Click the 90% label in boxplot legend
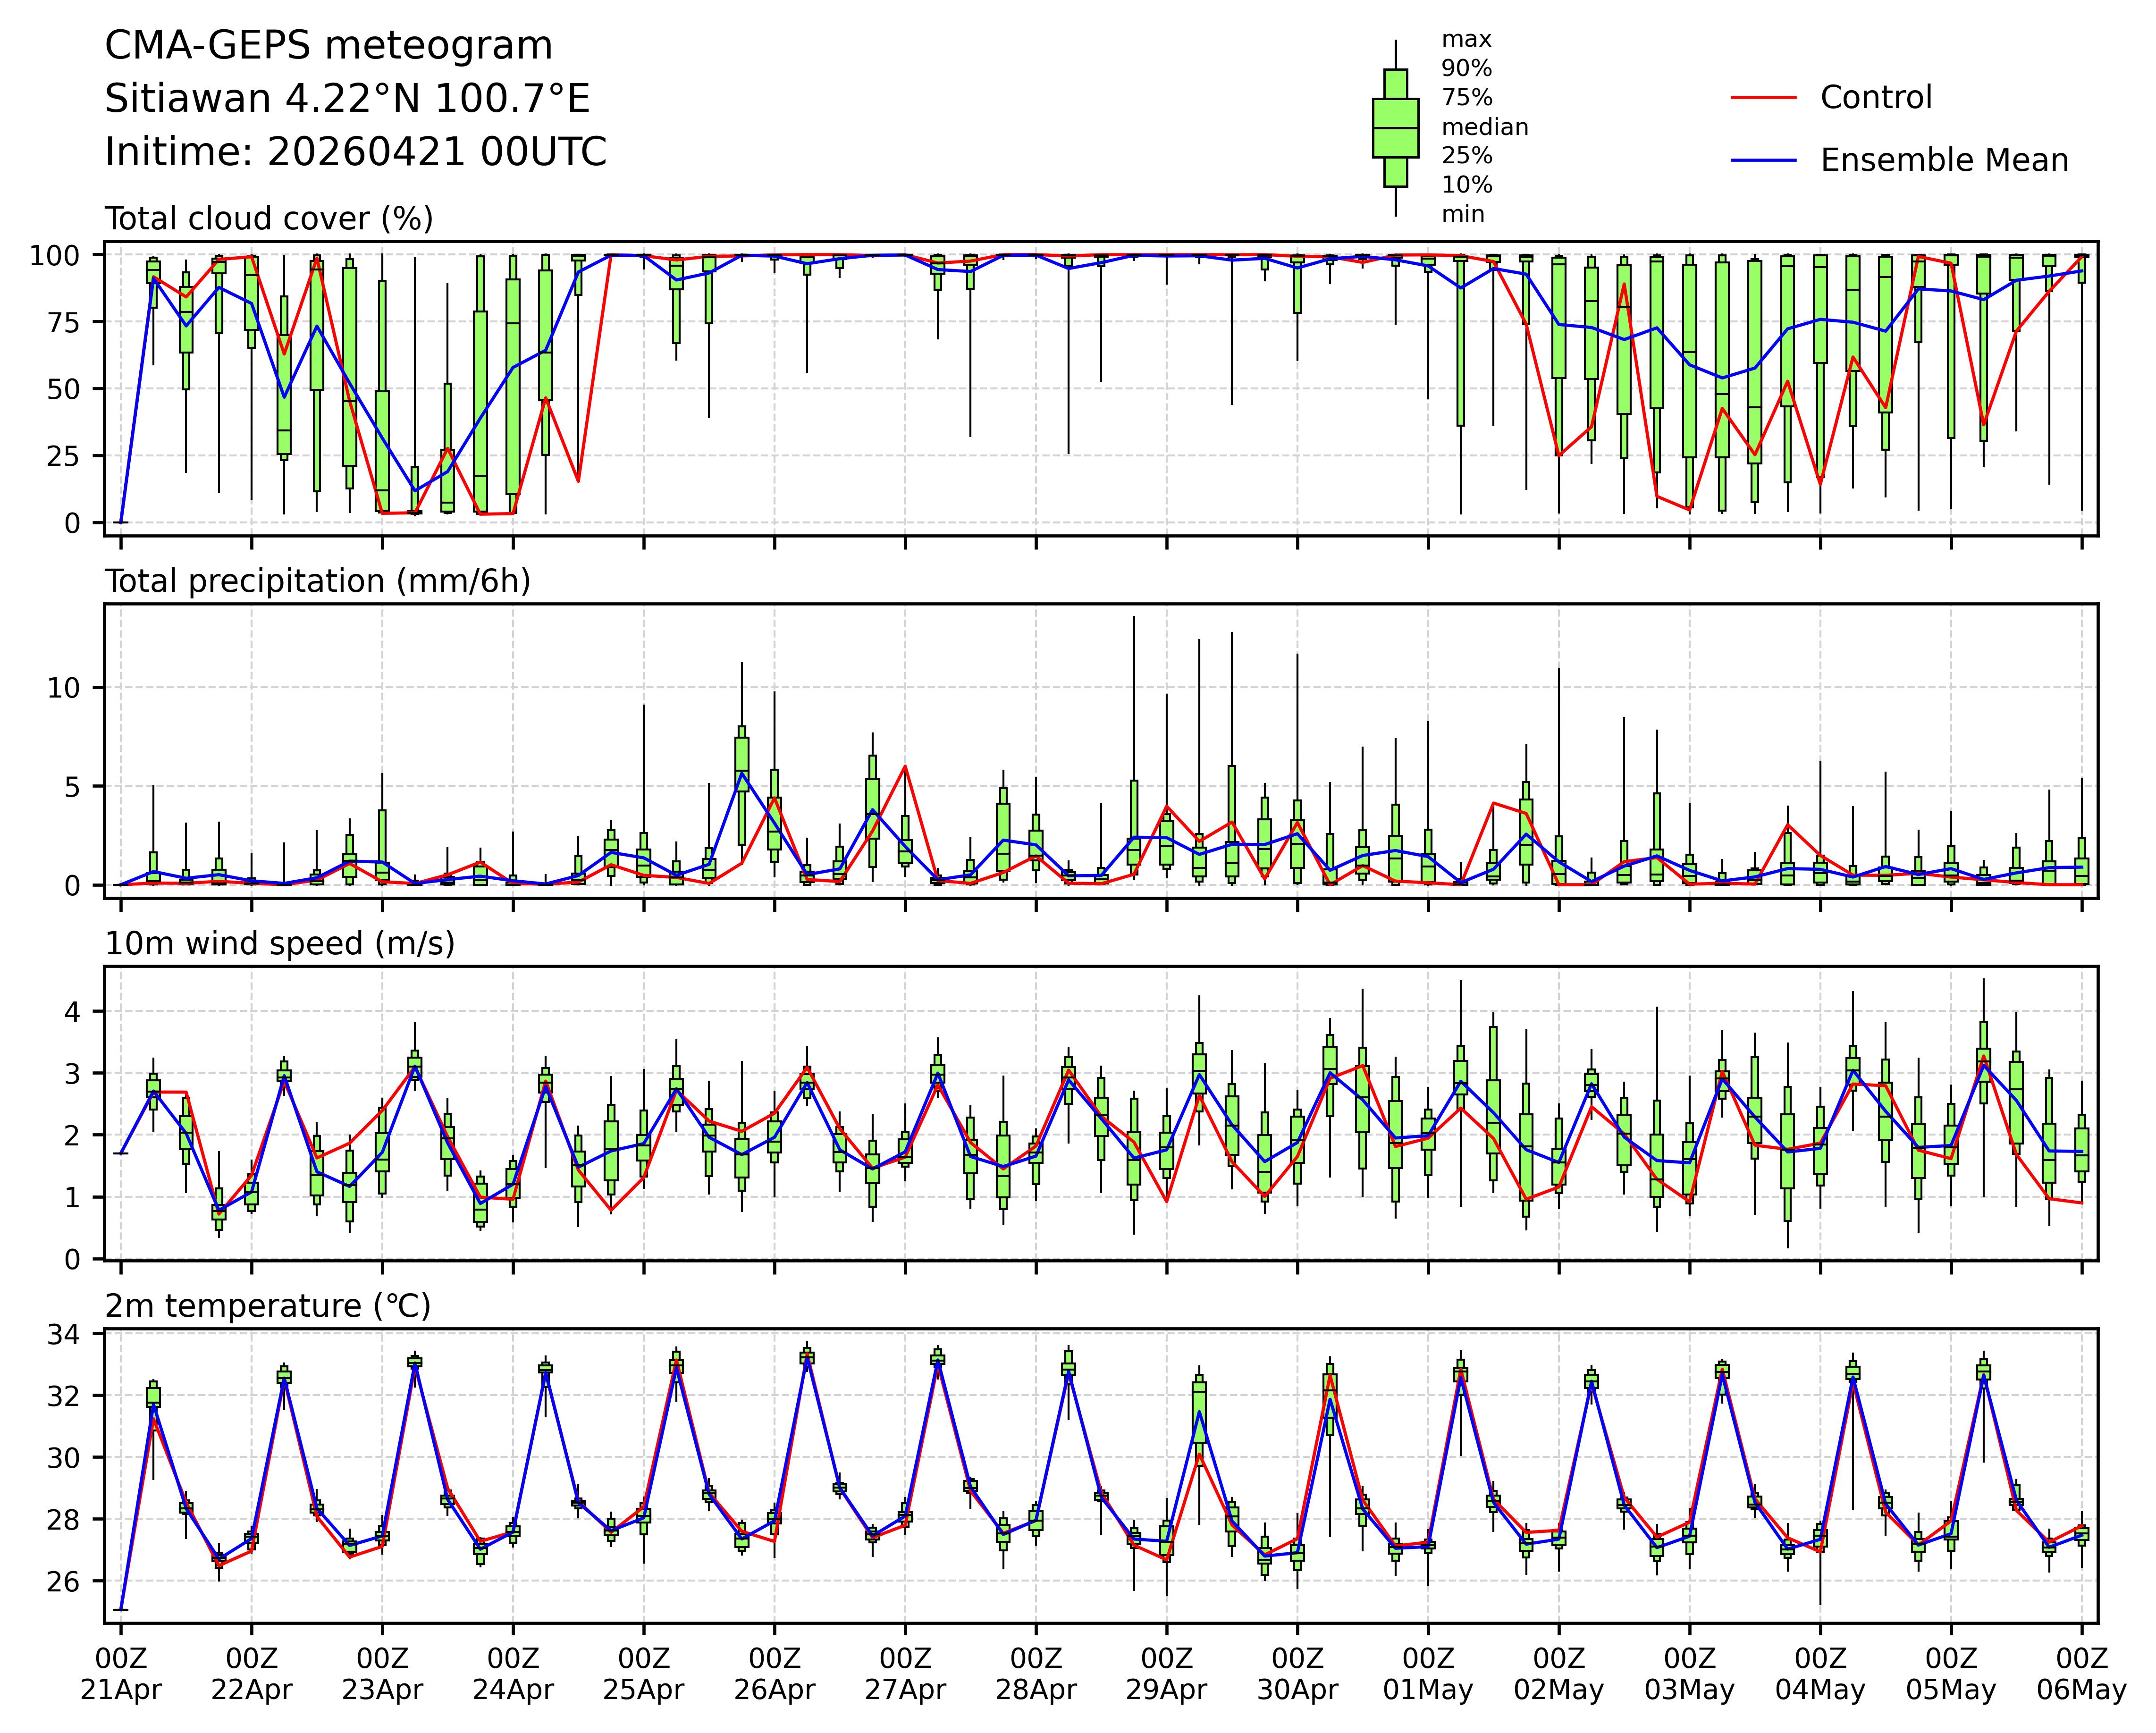2156x1733 pixels. [x=1466, y=68]
